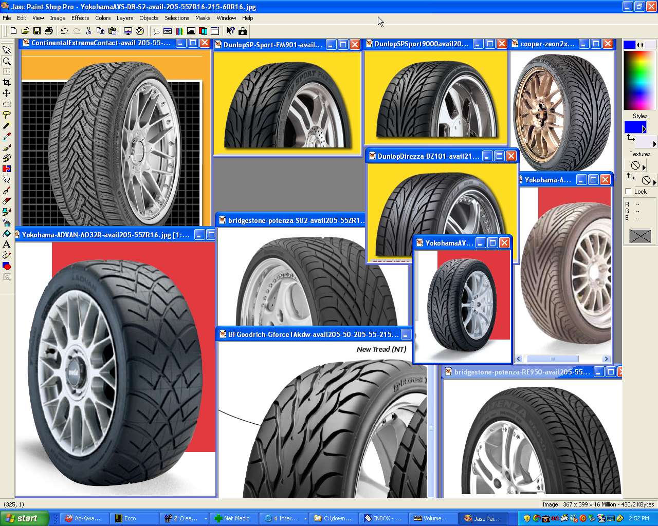This screenshot has height=526, width=658.
Task: Click the Context Help arrow-question icon
Action: (x=231, y=31)
